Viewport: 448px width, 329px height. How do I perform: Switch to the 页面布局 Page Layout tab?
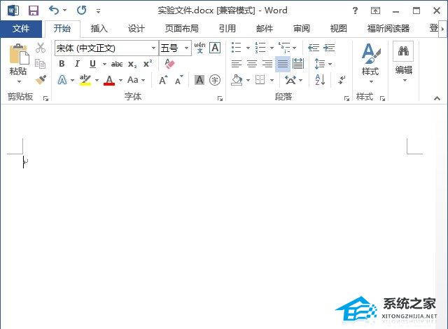click(x=181, y=28)
